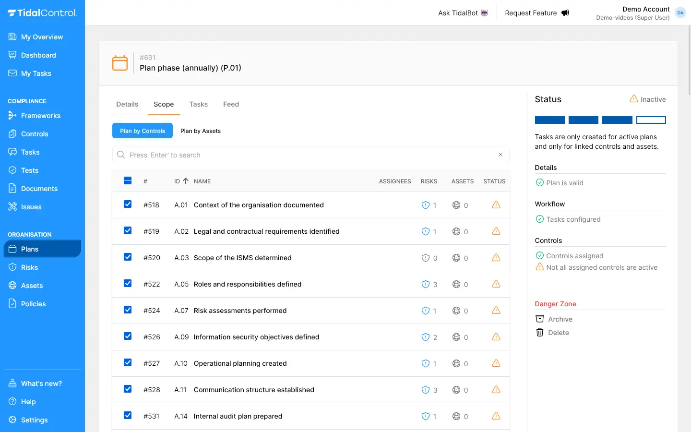Open the Details tab
This screenshot has height=432, width=691.
[x=127, y=104]
